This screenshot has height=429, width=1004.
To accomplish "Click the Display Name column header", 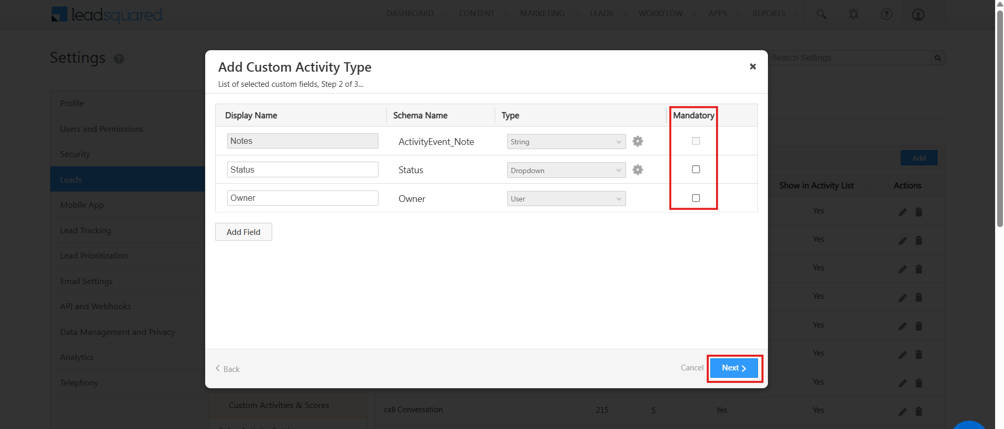I will (x=251, y=115).
